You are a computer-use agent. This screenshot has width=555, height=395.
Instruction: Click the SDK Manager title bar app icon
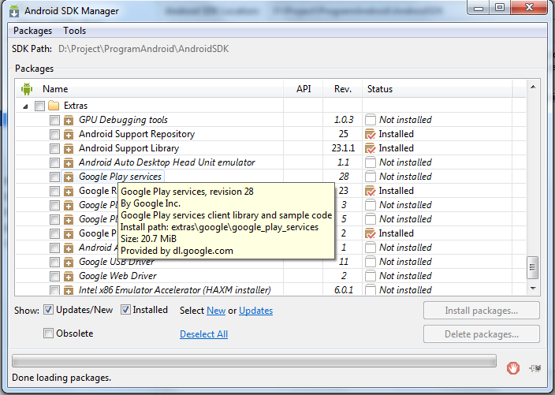coord(14,11)
